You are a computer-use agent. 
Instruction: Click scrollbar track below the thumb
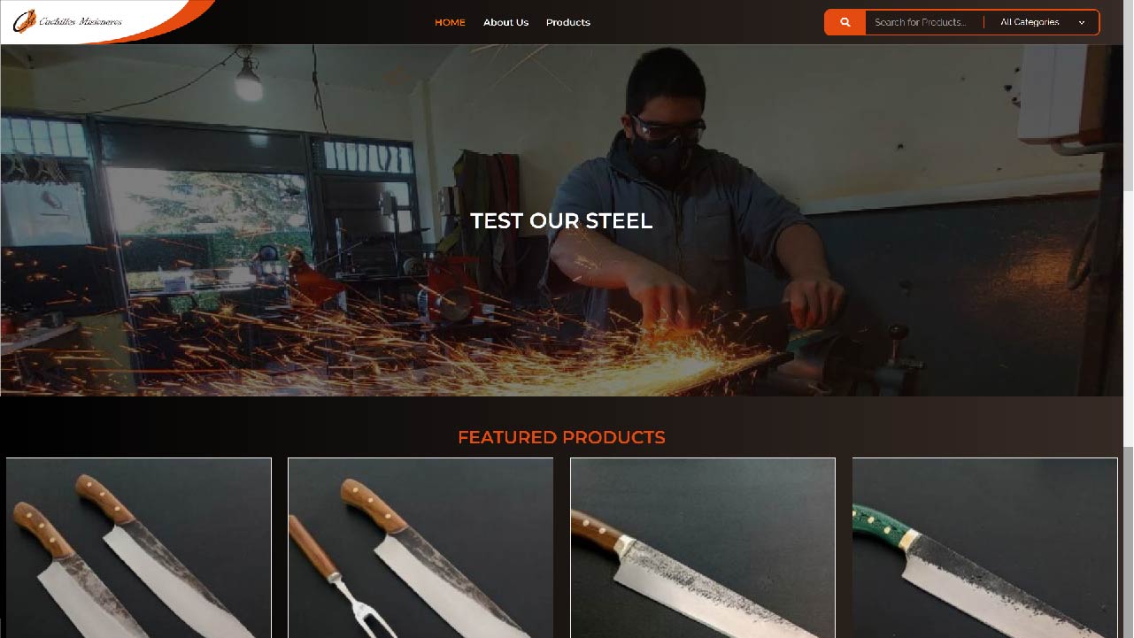coord(1128,319)
